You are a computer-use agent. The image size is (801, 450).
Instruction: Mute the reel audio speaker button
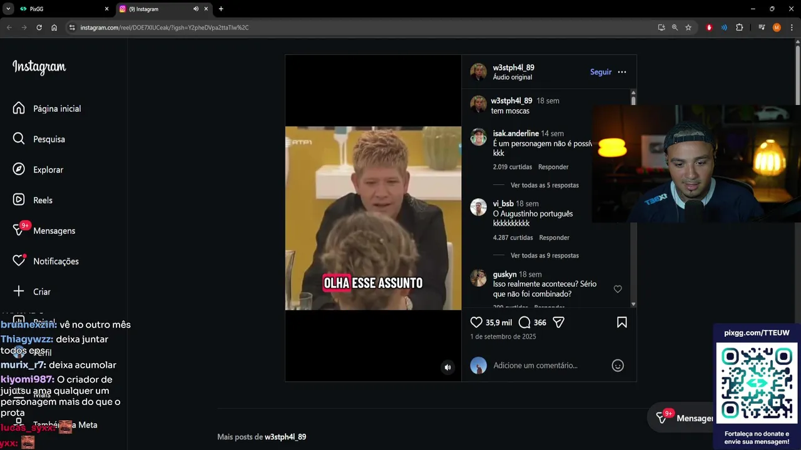(447, 367)
